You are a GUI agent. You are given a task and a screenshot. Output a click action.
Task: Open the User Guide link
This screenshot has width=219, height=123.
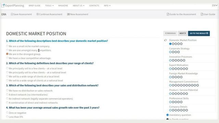[x=208, y=14]
